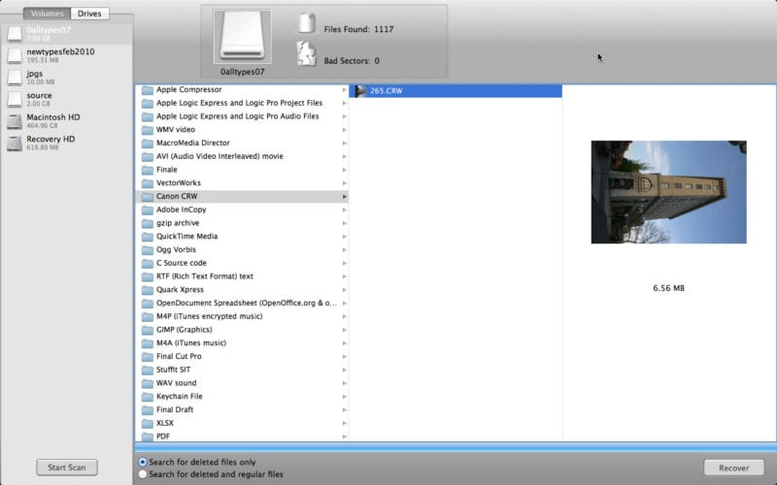Expand the Final Cut Pro folder arrow
The image size is (777, 485).
pyautogui.click(x=344, y=356)
